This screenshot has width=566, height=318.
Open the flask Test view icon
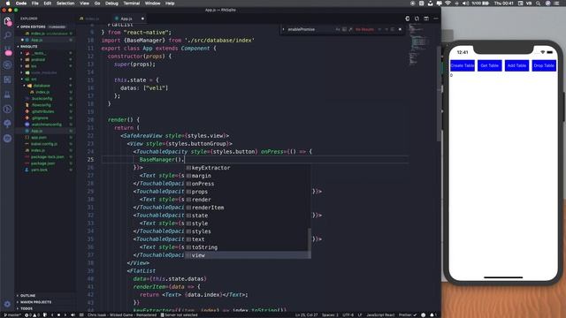pos(7,95)
